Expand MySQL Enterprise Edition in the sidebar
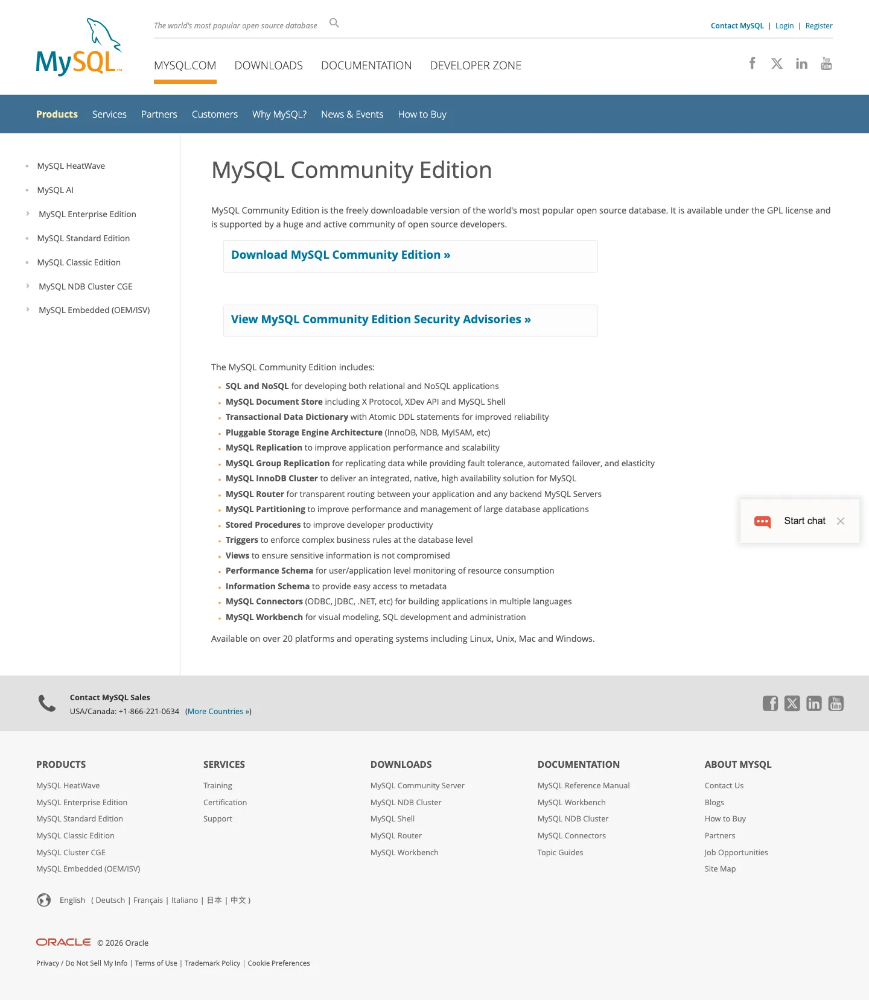The height and width of the screenshot is (1000, 869). click(28, 214)
